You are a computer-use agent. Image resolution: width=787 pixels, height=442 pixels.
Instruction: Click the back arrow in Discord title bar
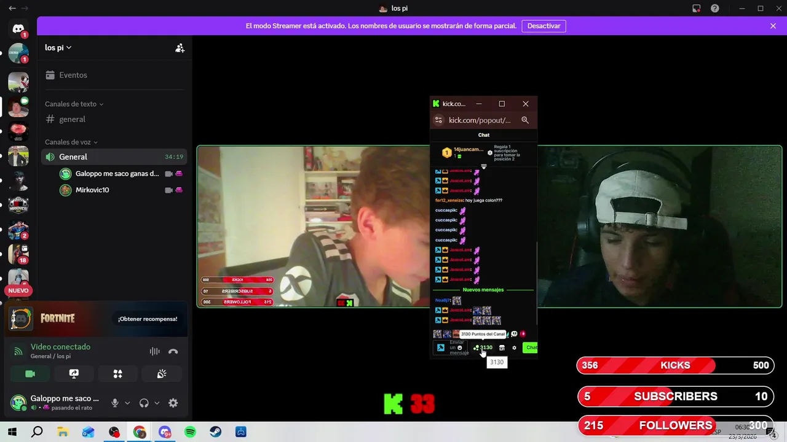pyautogui.click(x=12, y=9)
